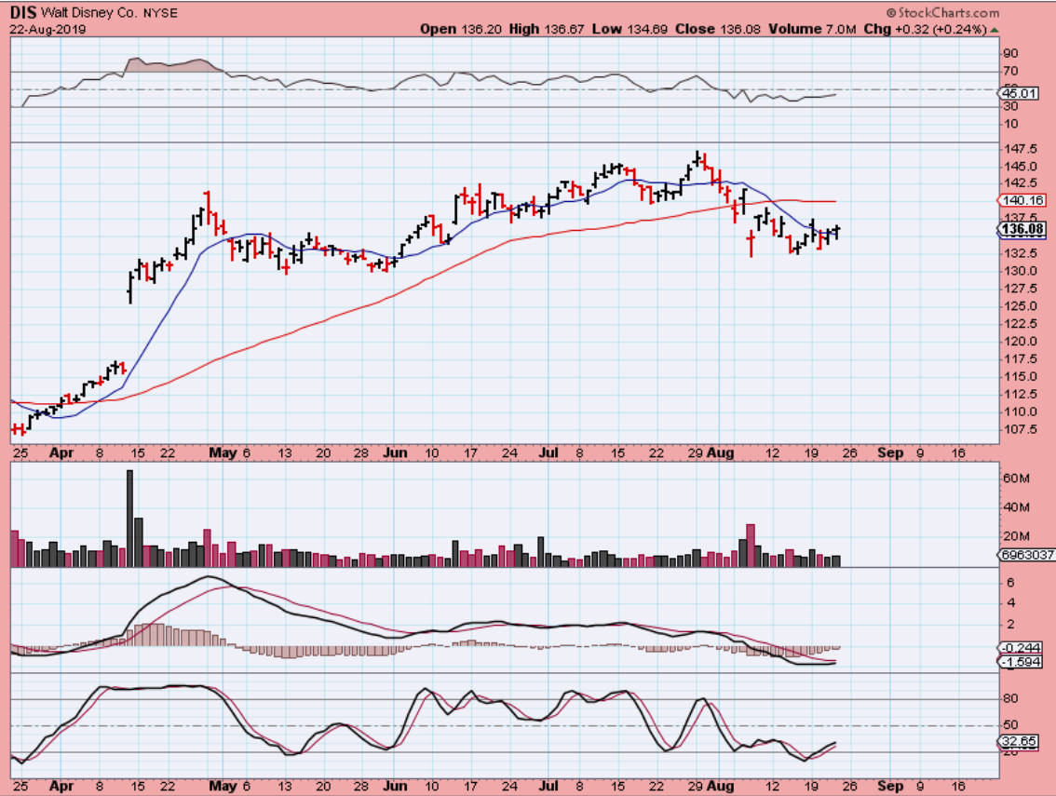Screen dimensions: 1056x796
Task: Click the 10 level on RSI axis
Action: pos(1010,123)
